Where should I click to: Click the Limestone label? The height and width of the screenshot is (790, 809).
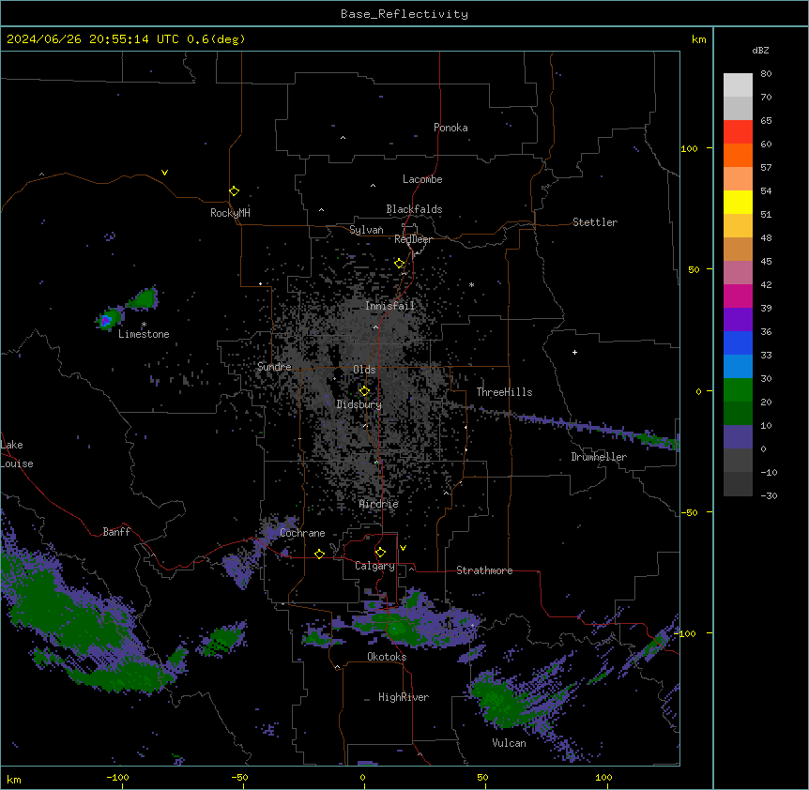pyautogui.click(x=144, y=334)
